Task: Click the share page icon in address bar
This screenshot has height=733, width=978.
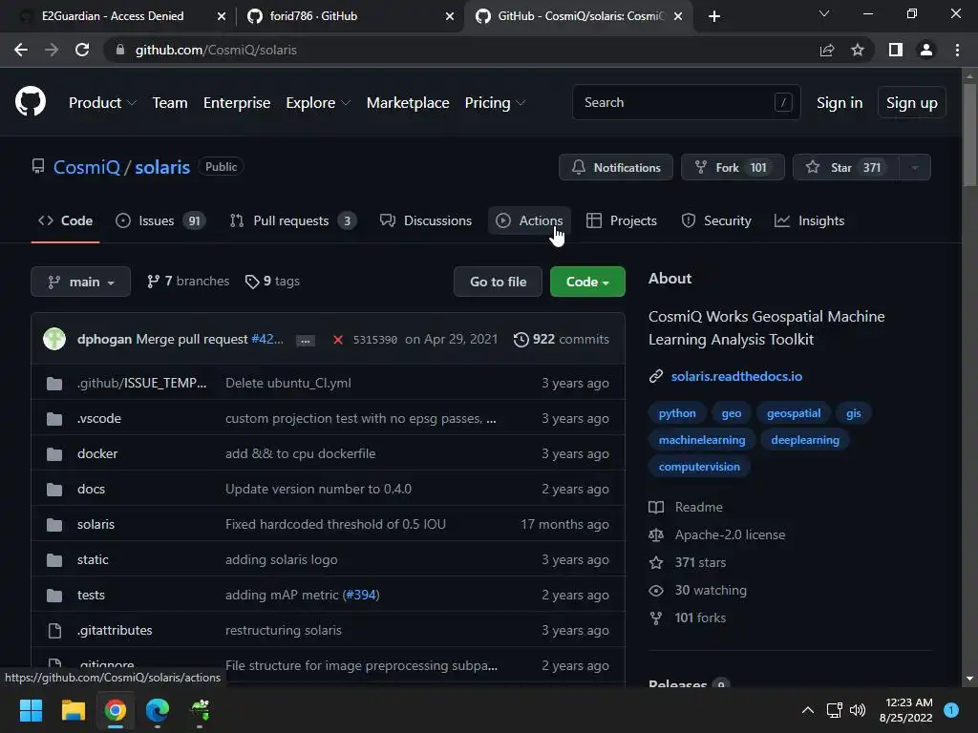Action: 827,50
